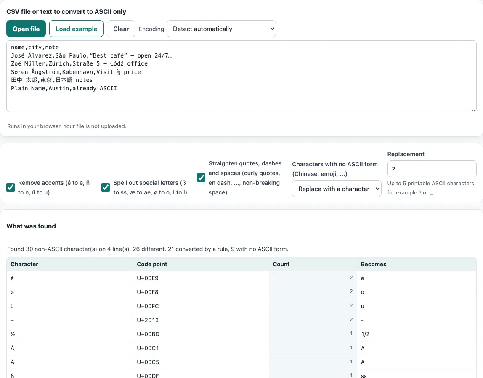Click the Replacement label
This screenshot has width=483, height=378.
(406, 154)
